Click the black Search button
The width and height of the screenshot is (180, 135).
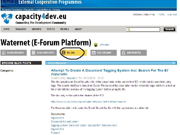click(x=169, y=29)
